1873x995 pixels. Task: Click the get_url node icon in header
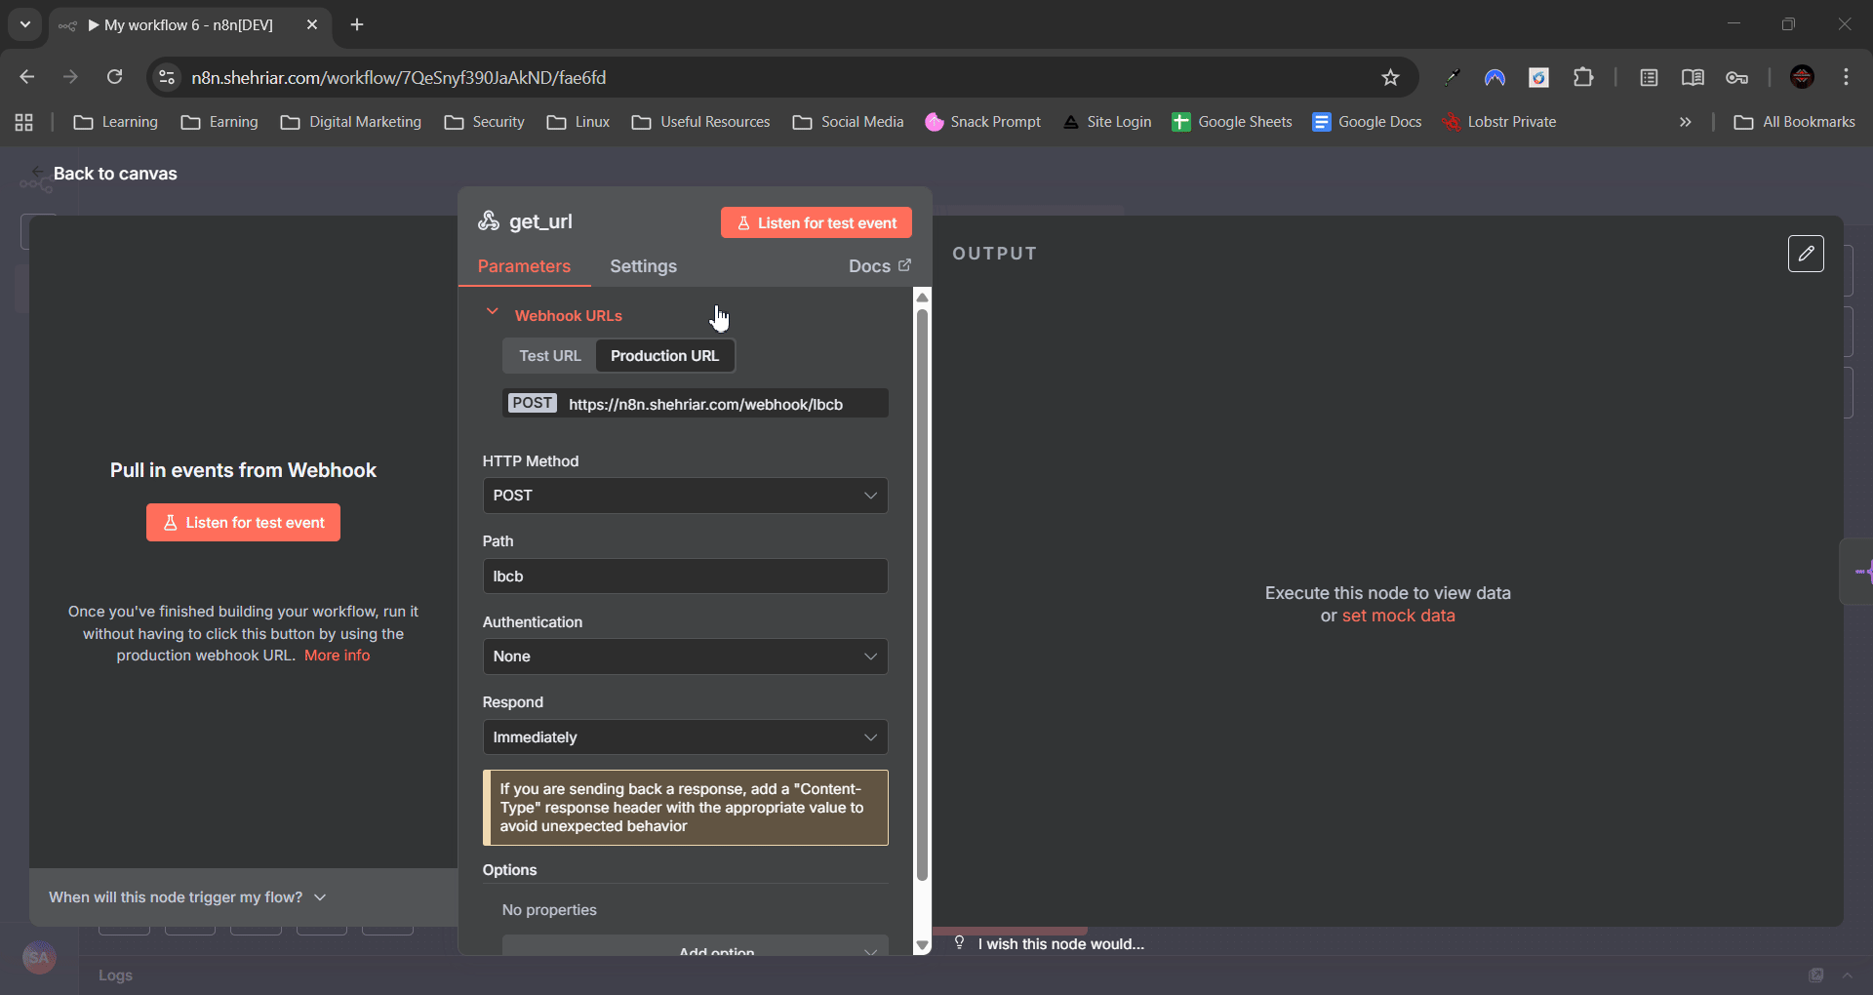click(489, 221)
